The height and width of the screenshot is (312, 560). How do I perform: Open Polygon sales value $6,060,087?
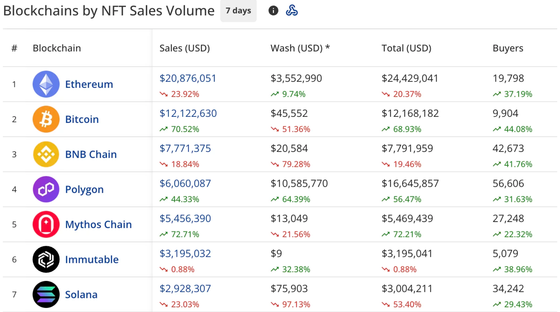185,183
